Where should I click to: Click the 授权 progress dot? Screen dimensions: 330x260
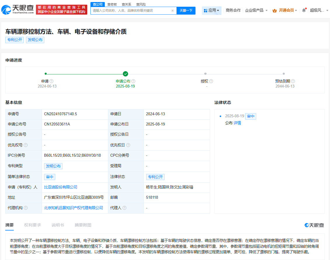click(205, 74)
